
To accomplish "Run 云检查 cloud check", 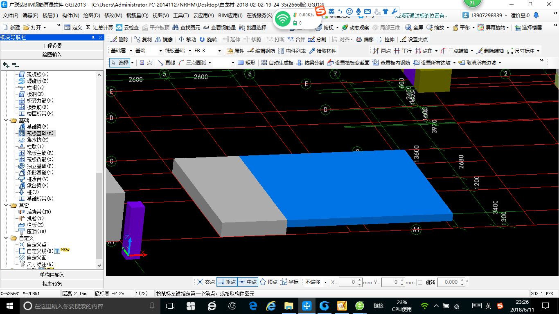I will (x=127, y=27).
